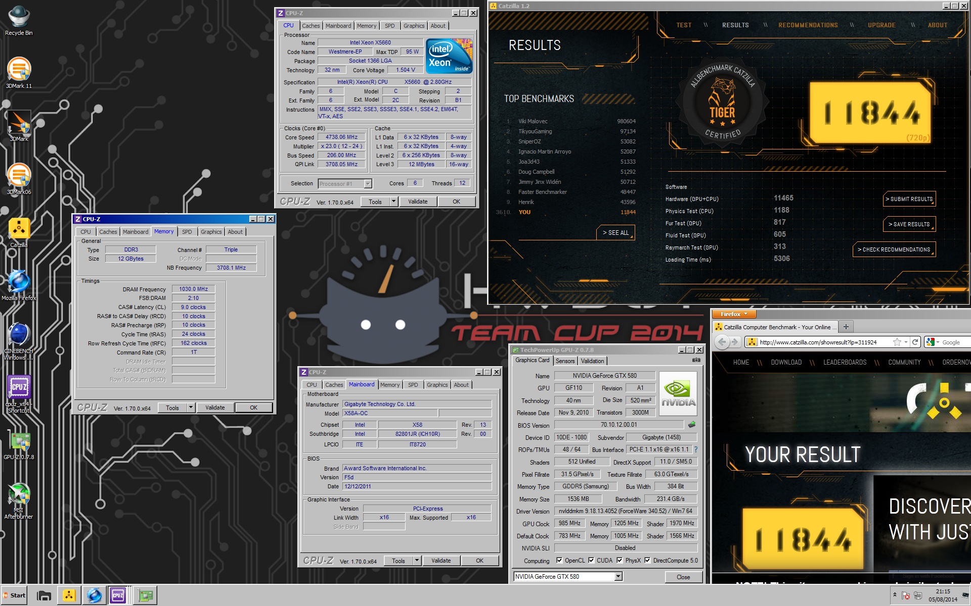Toggle the DirectCompute 5.0 checkbox

tap(647, 560)
